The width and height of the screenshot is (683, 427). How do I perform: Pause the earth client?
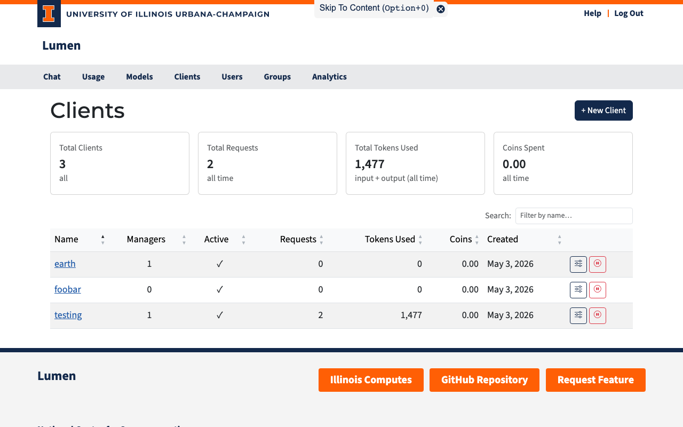pos(598,264)
